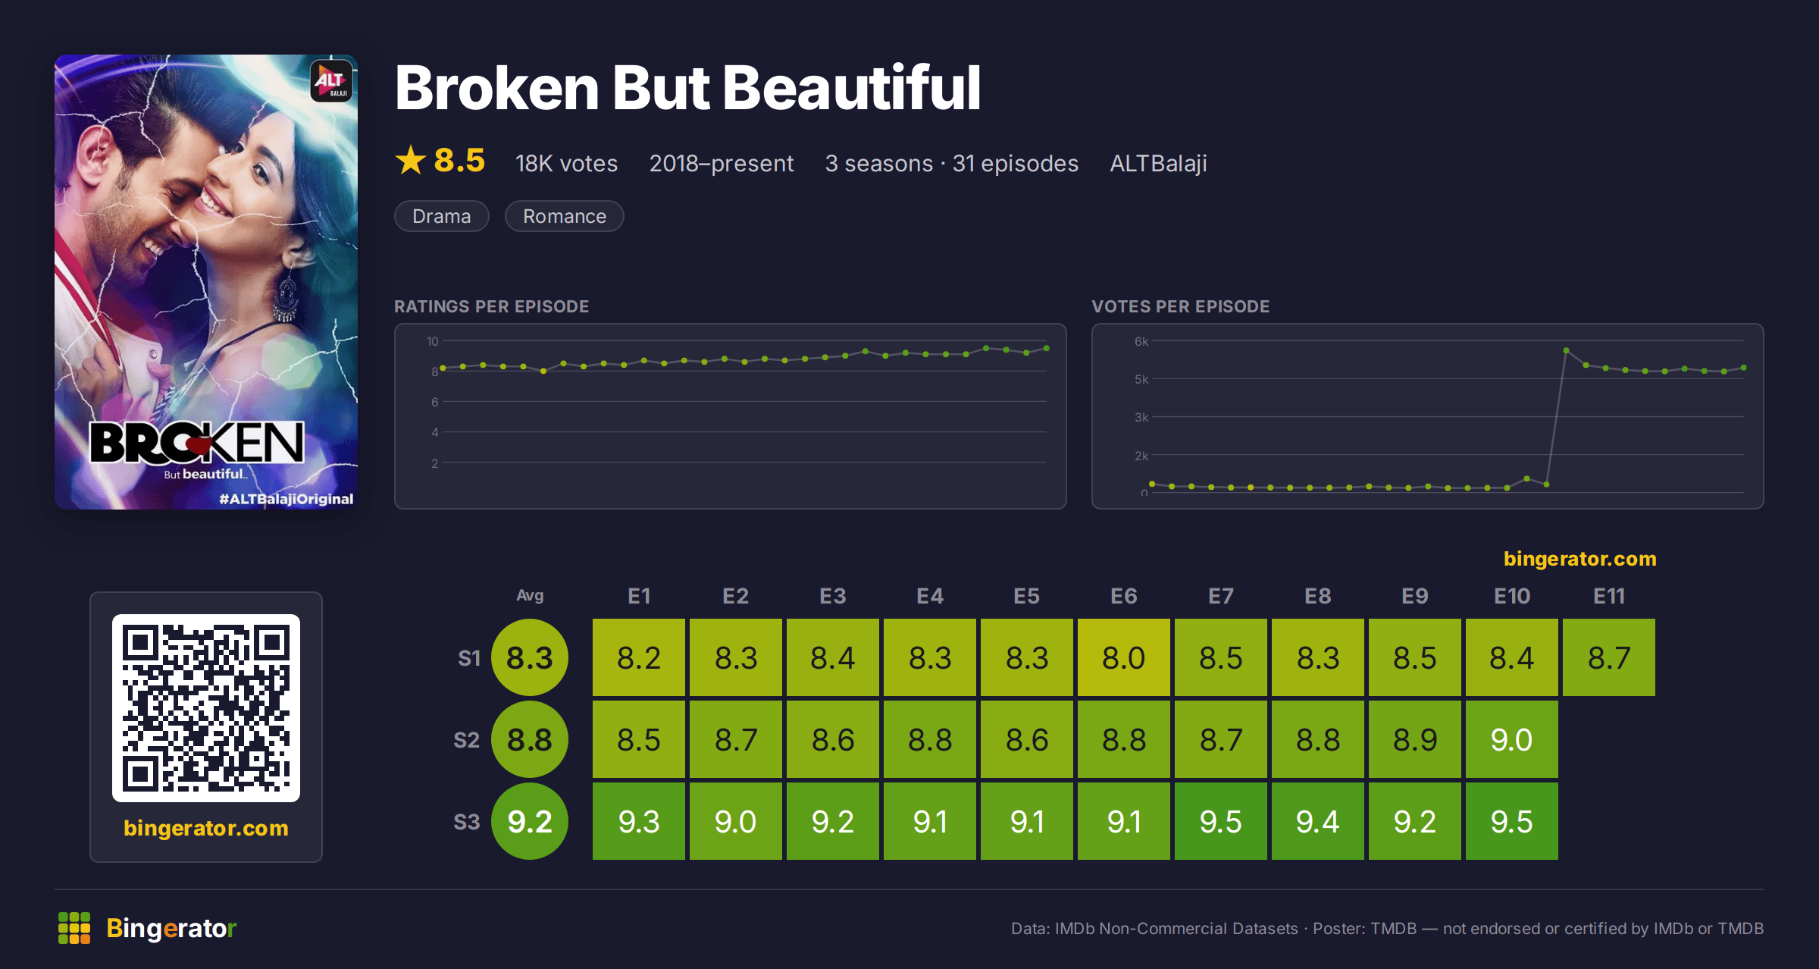Click the S1 average 8.3 circle
This screenshot has height=969, width=1819.
coord(530,657)
